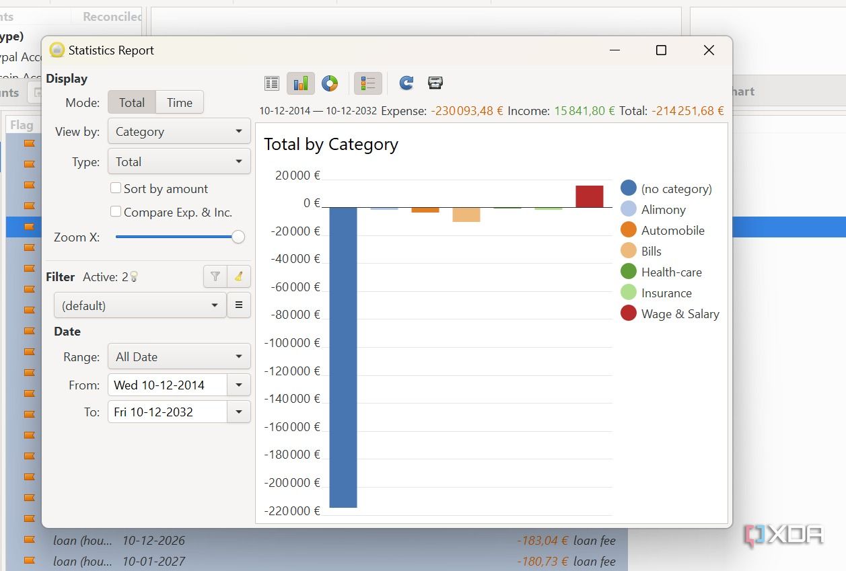Switch display mode to Time
Screen dimensions: 846x571
pos(180,103)
